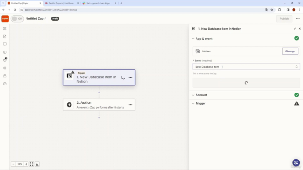Open the Zap details sidebar icon

coord(5,37)
